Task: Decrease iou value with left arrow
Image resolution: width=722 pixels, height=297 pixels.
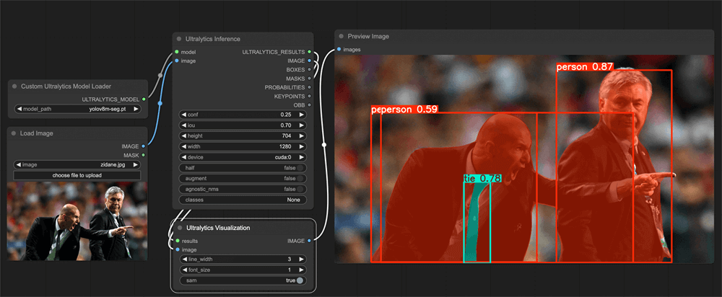Action: tap(183, 125)
